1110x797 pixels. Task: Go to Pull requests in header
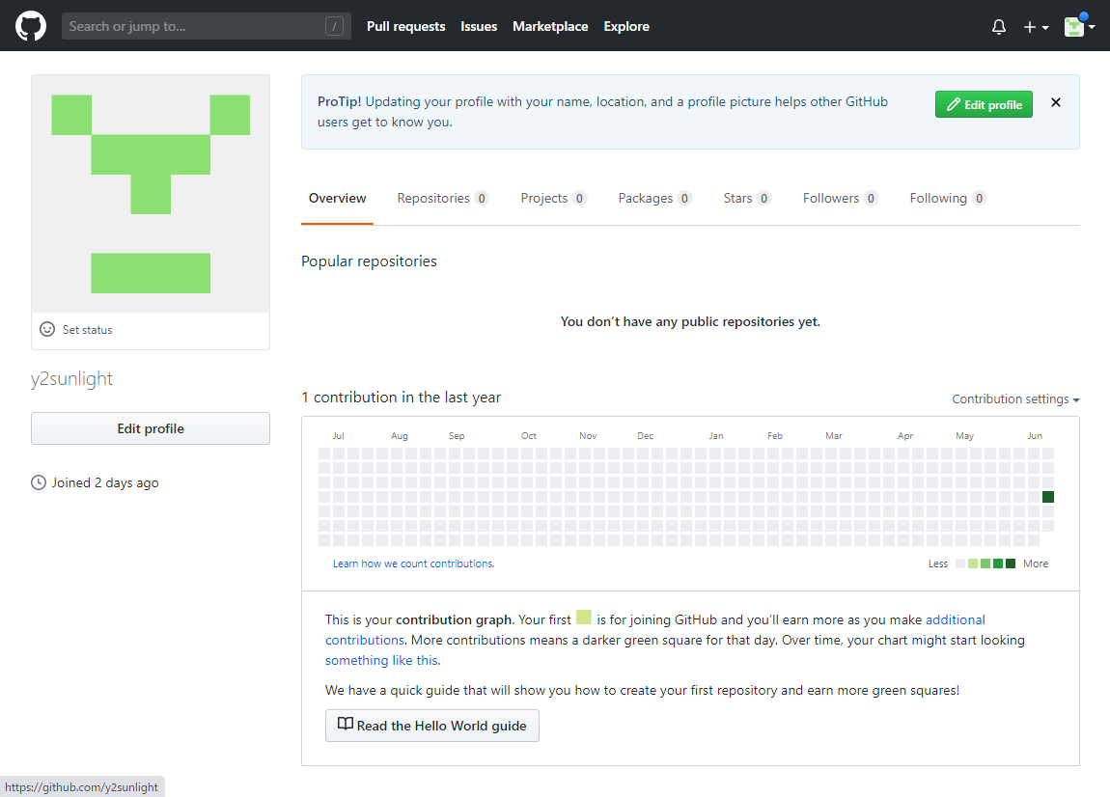click(x=405, y=27)
